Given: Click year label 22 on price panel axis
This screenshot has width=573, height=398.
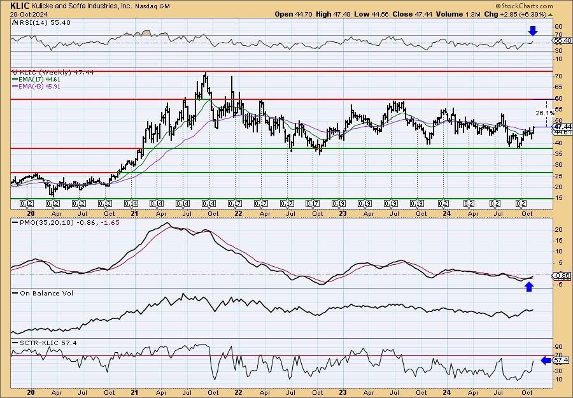Looking at the screenshot, I should click(x=238, y=213).
